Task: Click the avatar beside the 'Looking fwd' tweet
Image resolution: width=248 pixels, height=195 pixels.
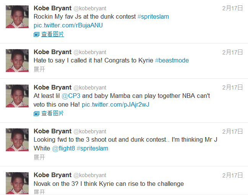Action: (17, 140)
